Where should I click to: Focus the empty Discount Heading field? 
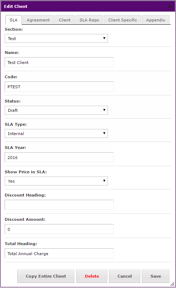pos(59,205)
